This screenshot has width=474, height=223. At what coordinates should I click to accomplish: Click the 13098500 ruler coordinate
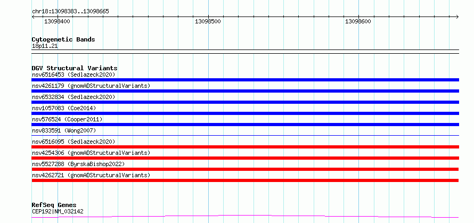tap(208, 21)
